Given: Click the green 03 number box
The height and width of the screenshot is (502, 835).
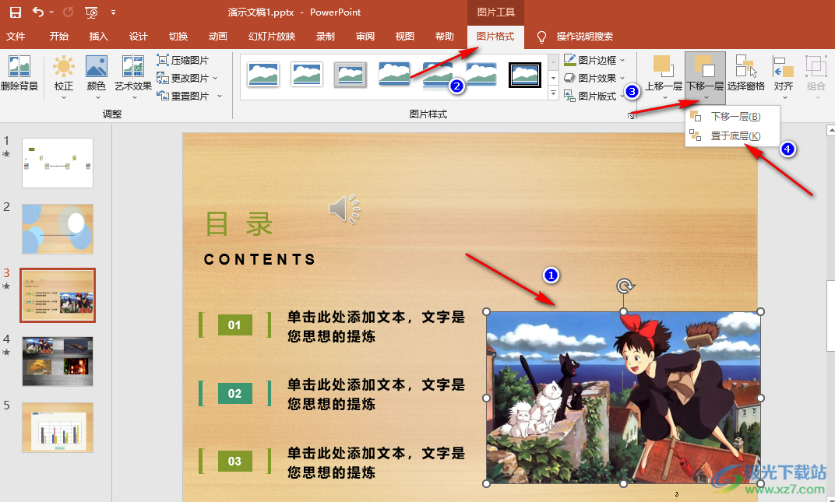Looking at the screenshot, I should [235, 461].
